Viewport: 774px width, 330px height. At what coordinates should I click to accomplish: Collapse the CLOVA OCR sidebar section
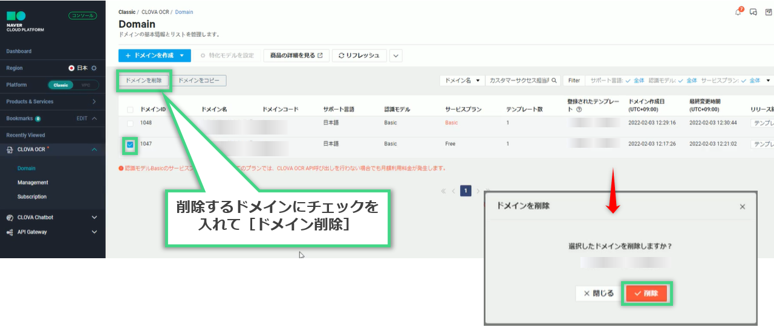click(x=94, y=150)
